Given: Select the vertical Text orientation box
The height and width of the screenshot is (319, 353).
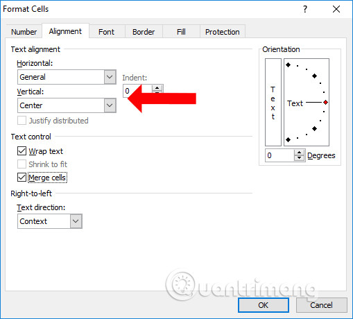Looking at the screenshot, I should (273, 102).
